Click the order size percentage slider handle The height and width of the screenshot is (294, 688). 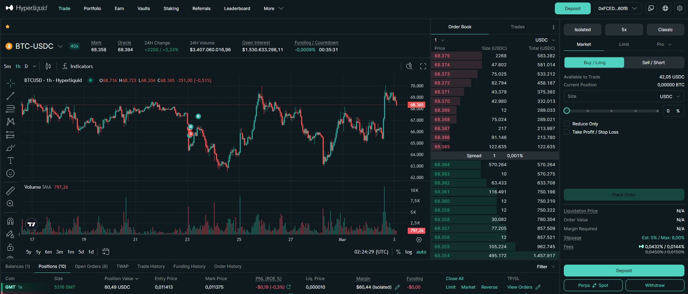(x=567, y=111)
